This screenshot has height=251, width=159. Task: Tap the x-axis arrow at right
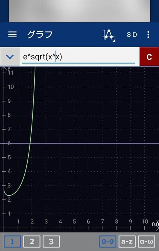click(x=157, y=228)
